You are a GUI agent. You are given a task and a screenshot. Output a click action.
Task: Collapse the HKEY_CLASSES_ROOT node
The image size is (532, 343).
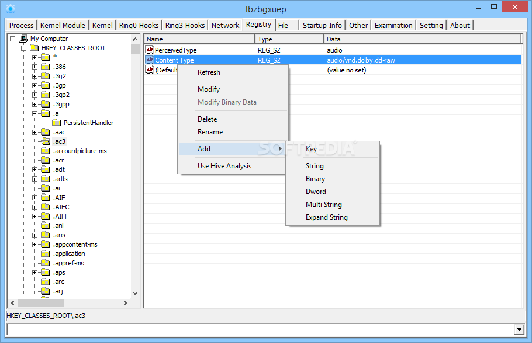[24, 48]
